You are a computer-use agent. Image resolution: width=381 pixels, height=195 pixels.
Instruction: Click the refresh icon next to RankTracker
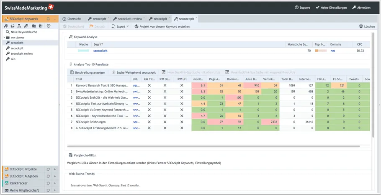[x=48, y=183]
